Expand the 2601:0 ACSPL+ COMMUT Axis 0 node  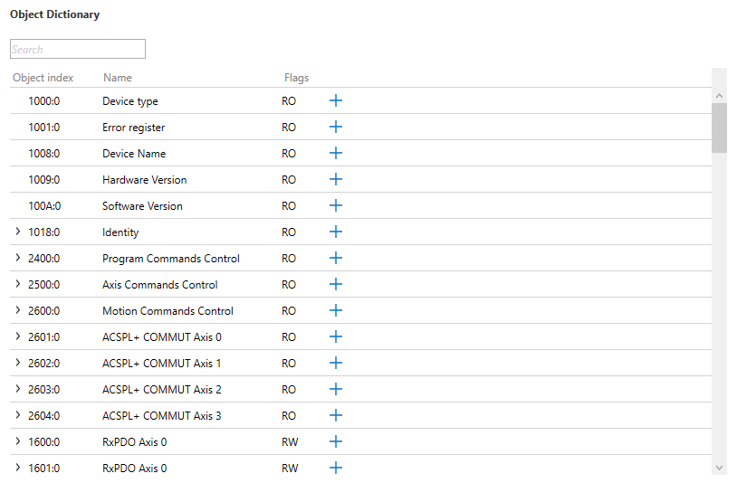tap(18, 336)
